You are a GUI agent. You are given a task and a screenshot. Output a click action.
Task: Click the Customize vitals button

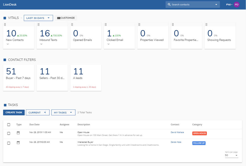(66, 18)
